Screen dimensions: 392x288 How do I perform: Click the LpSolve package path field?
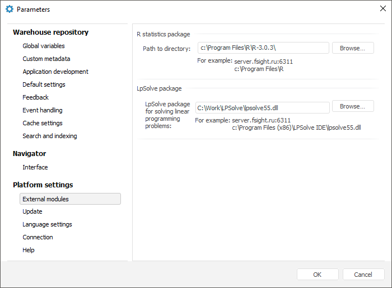click(x=262, y=107)
